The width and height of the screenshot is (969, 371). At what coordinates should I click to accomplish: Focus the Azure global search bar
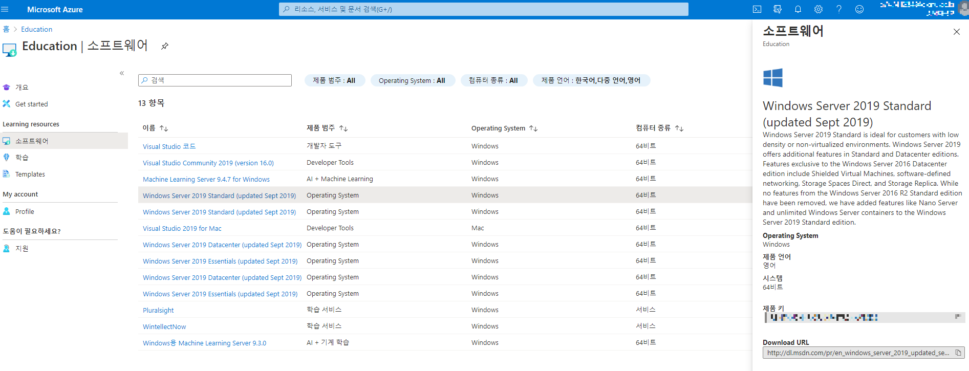coord(484,9)
